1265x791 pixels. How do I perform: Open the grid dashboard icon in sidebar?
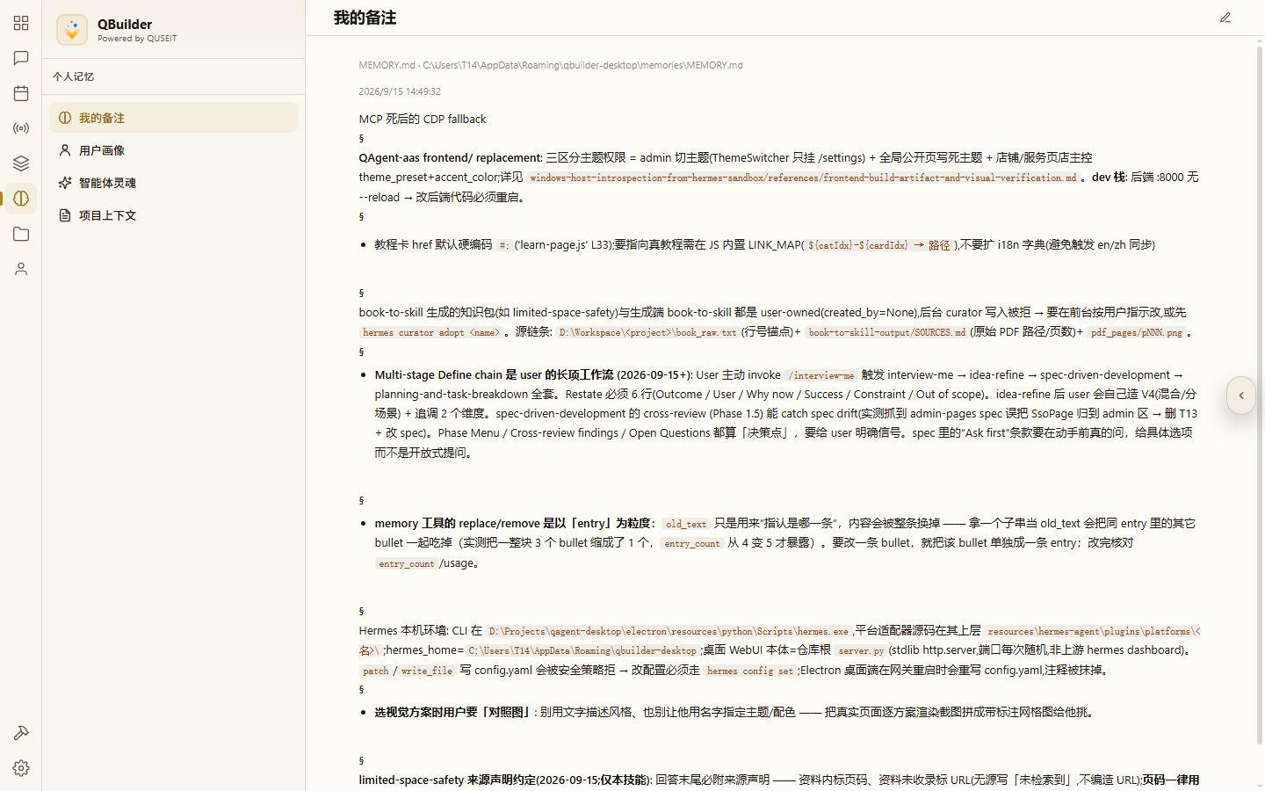click(21, 23)
